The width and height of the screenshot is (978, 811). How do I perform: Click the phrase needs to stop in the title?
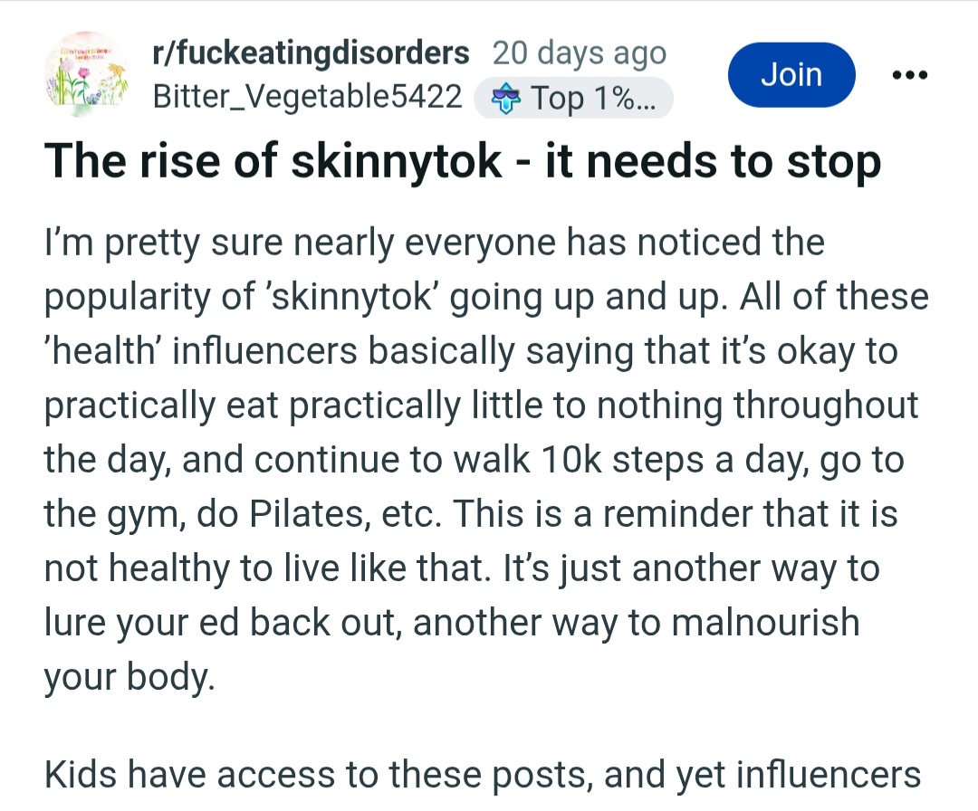click(733, 161)
